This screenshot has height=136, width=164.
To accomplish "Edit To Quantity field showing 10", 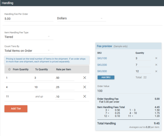I will click(x=44, y=87).
